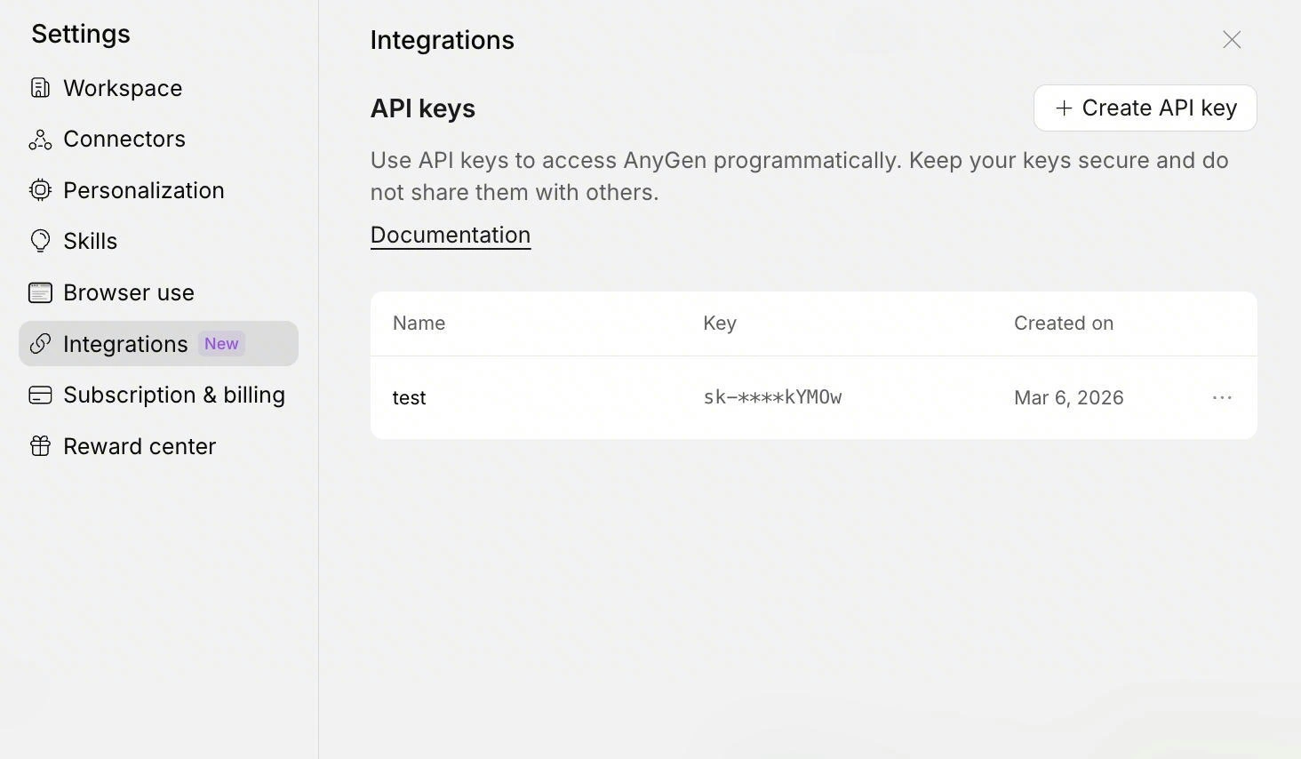Click the Key column header

[720, 324]
